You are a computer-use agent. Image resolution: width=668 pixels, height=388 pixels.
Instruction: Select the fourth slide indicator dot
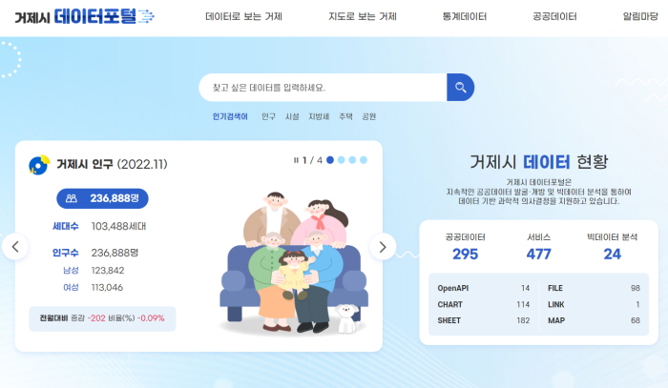tap(364, 160)
